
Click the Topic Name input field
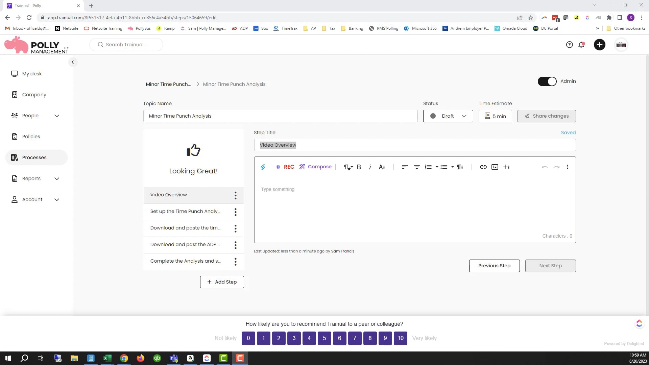point(281,116)
